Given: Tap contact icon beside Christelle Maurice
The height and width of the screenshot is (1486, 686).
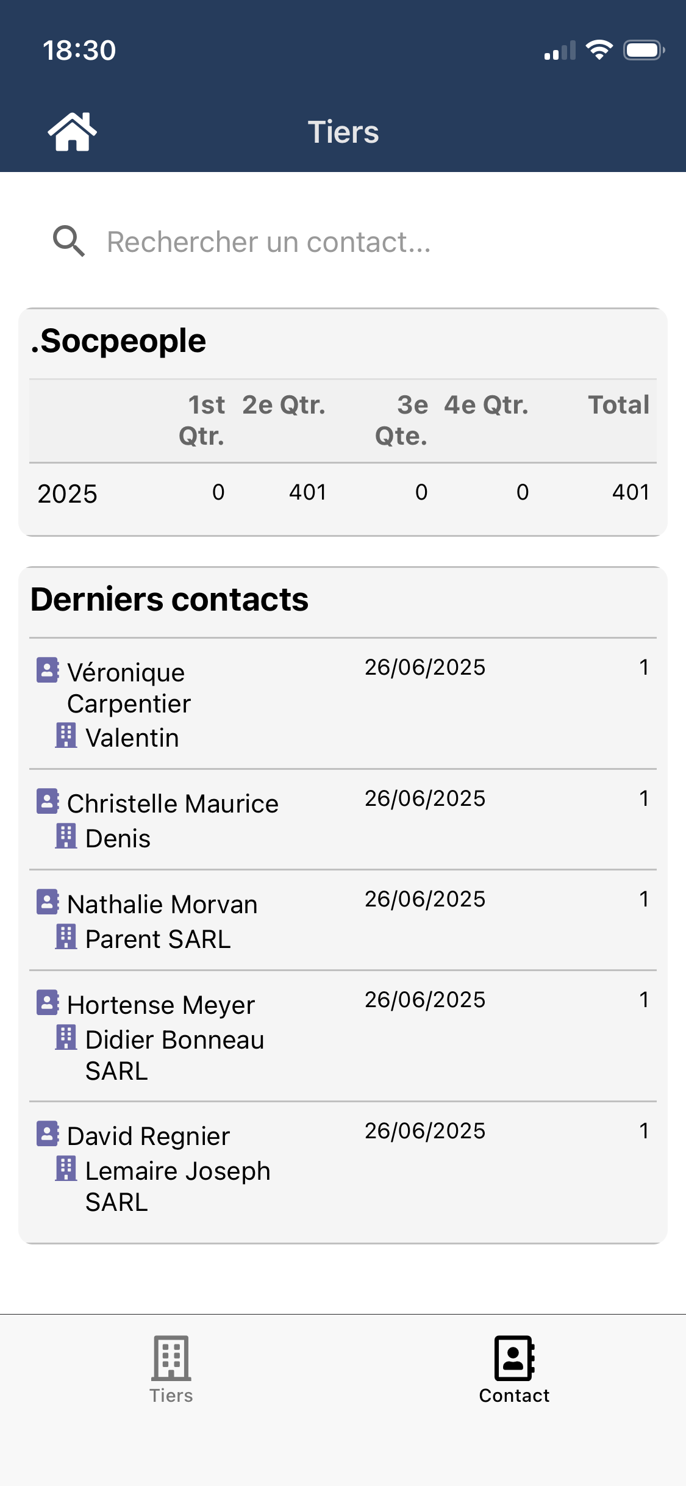Looking at the screenshot, I should (48, 801).
